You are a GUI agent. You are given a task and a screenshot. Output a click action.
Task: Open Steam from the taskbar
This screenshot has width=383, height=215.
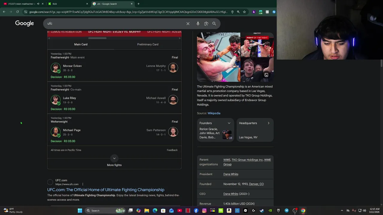point(262,211)
